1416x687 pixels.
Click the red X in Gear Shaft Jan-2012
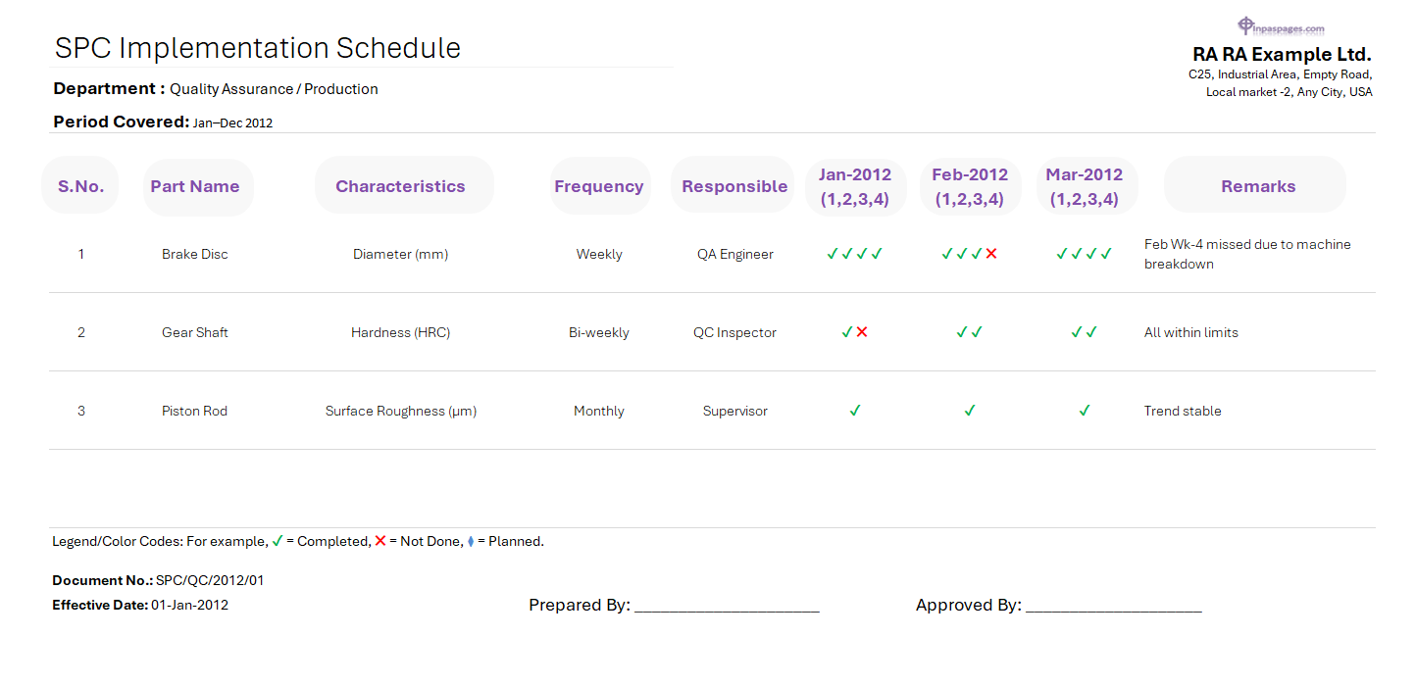[x=862, y=332]
